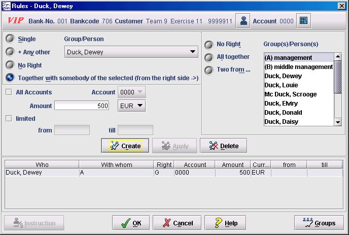The image size is (349, 235).
Task: Enable the All Accounts checkbox
Action: pos(9,92)
